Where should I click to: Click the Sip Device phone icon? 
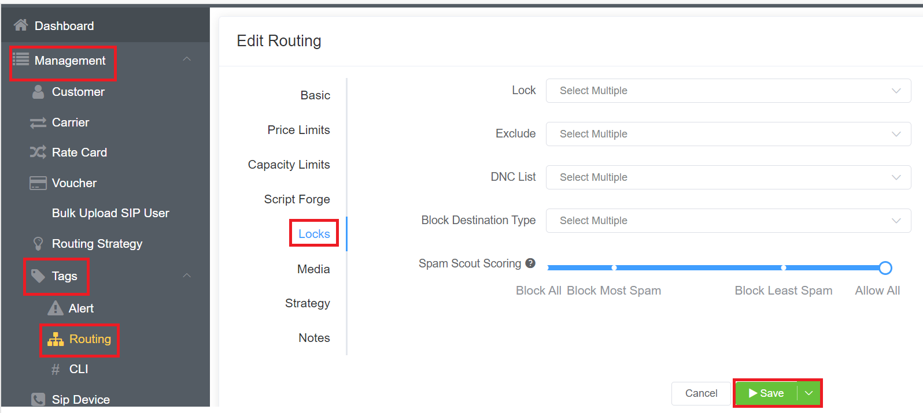(x=38, y=399)
